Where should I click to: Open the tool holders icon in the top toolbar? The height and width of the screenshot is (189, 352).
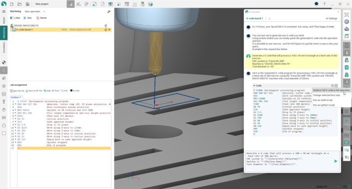[111, 4]
